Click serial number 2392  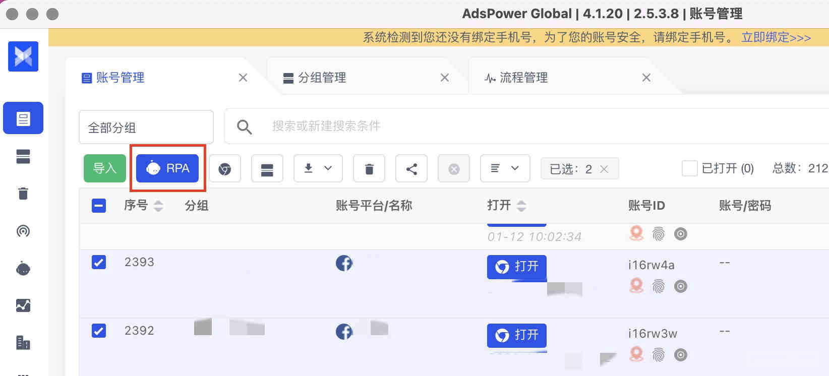[x=139, y=331]
